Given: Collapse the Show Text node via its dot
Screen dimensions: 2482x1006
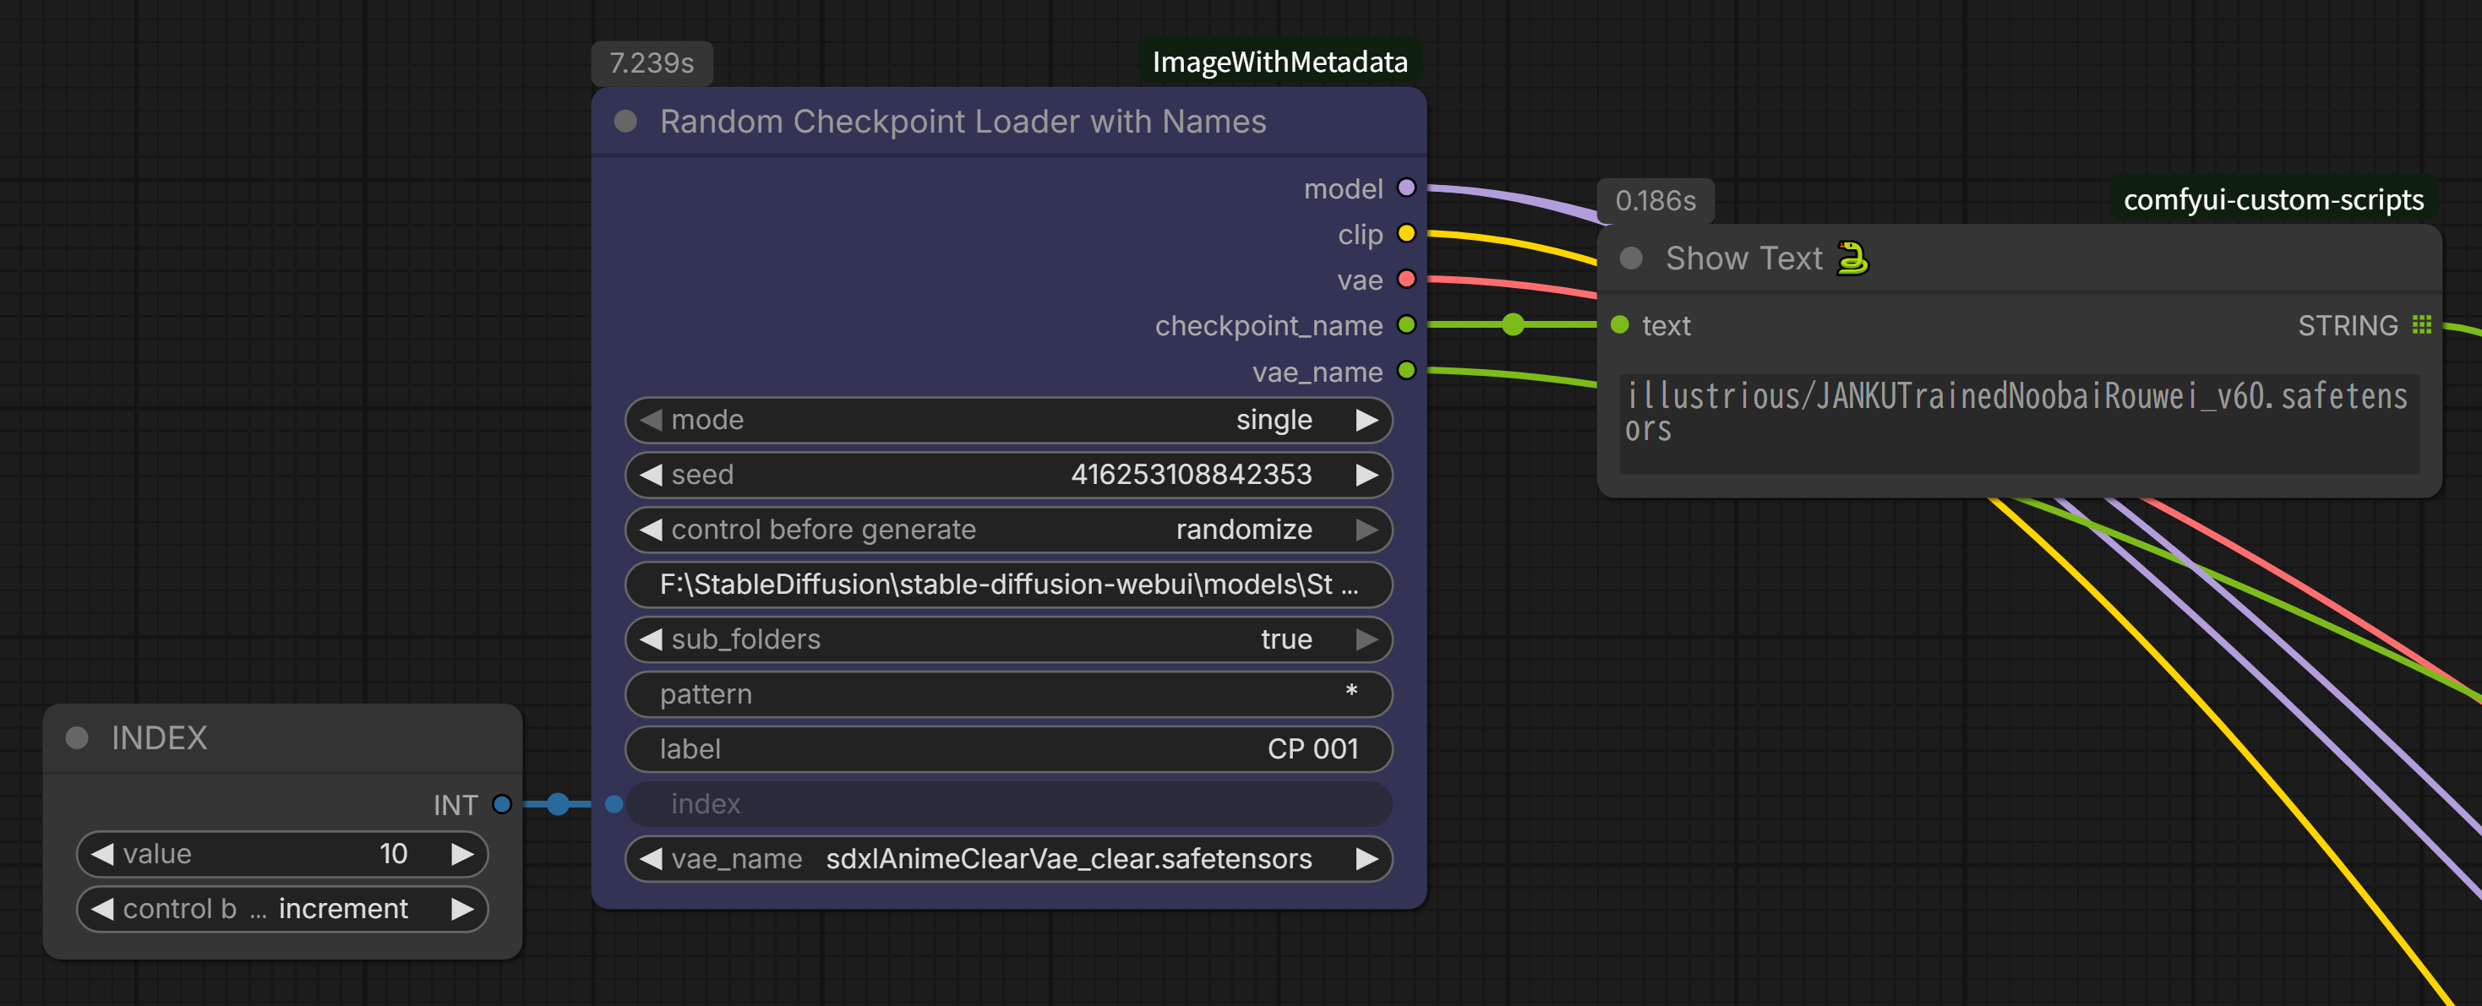Looking at the screenshot, I should pyautogui.click(x=1631, y=258).
